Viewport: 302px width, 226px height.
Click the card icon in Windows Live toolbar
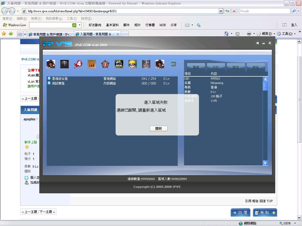click(x=187, y=25)
